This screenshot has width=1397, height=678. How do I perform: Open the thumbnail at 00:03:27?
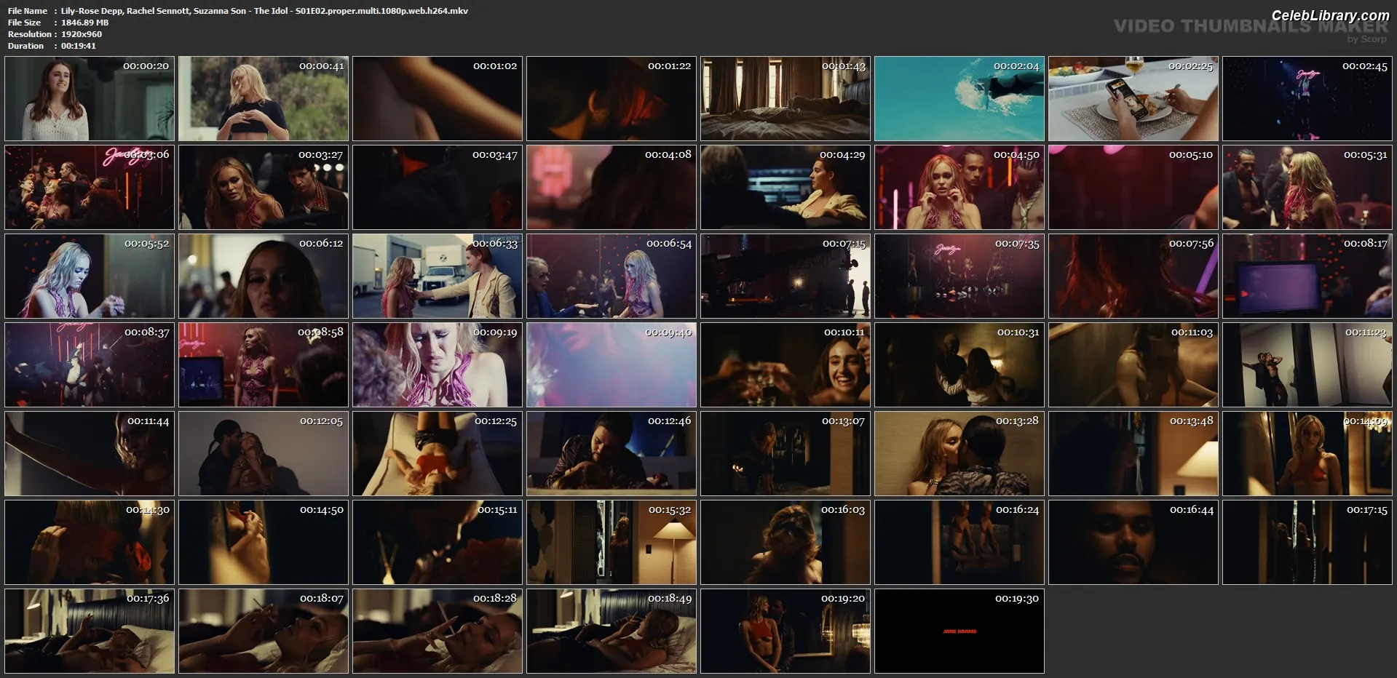[x=264, y=187]
